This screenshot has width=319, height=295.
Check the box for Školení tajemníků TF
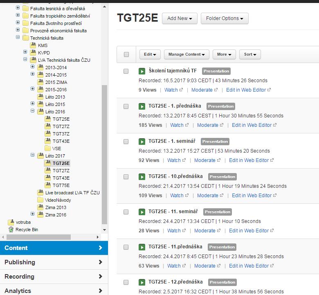(126, 71)
